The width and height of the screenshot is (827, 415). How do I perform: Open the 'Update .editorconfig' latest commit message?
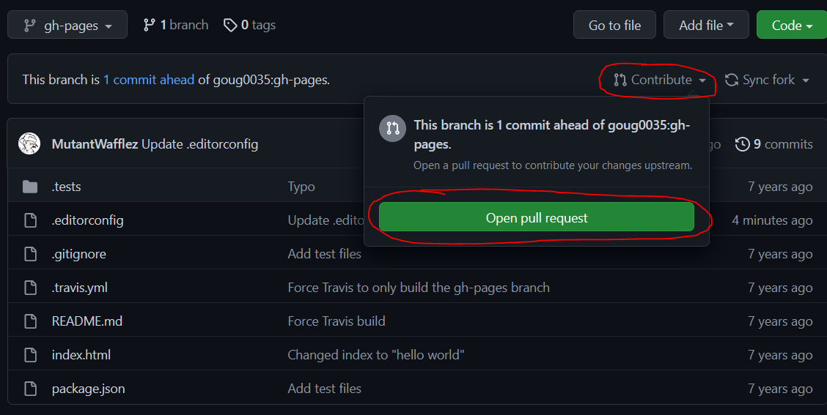pyautogui.click(x=200, y=143)
